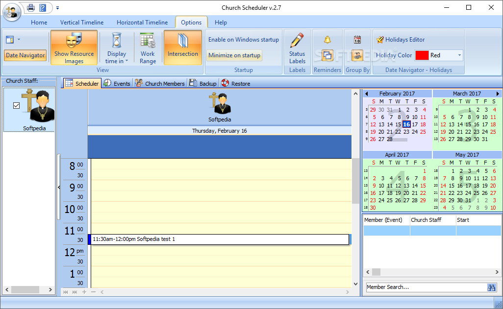Click scheduler scroll down arrow
Viewport: 503px width, 309px height.
pos(355,284)
